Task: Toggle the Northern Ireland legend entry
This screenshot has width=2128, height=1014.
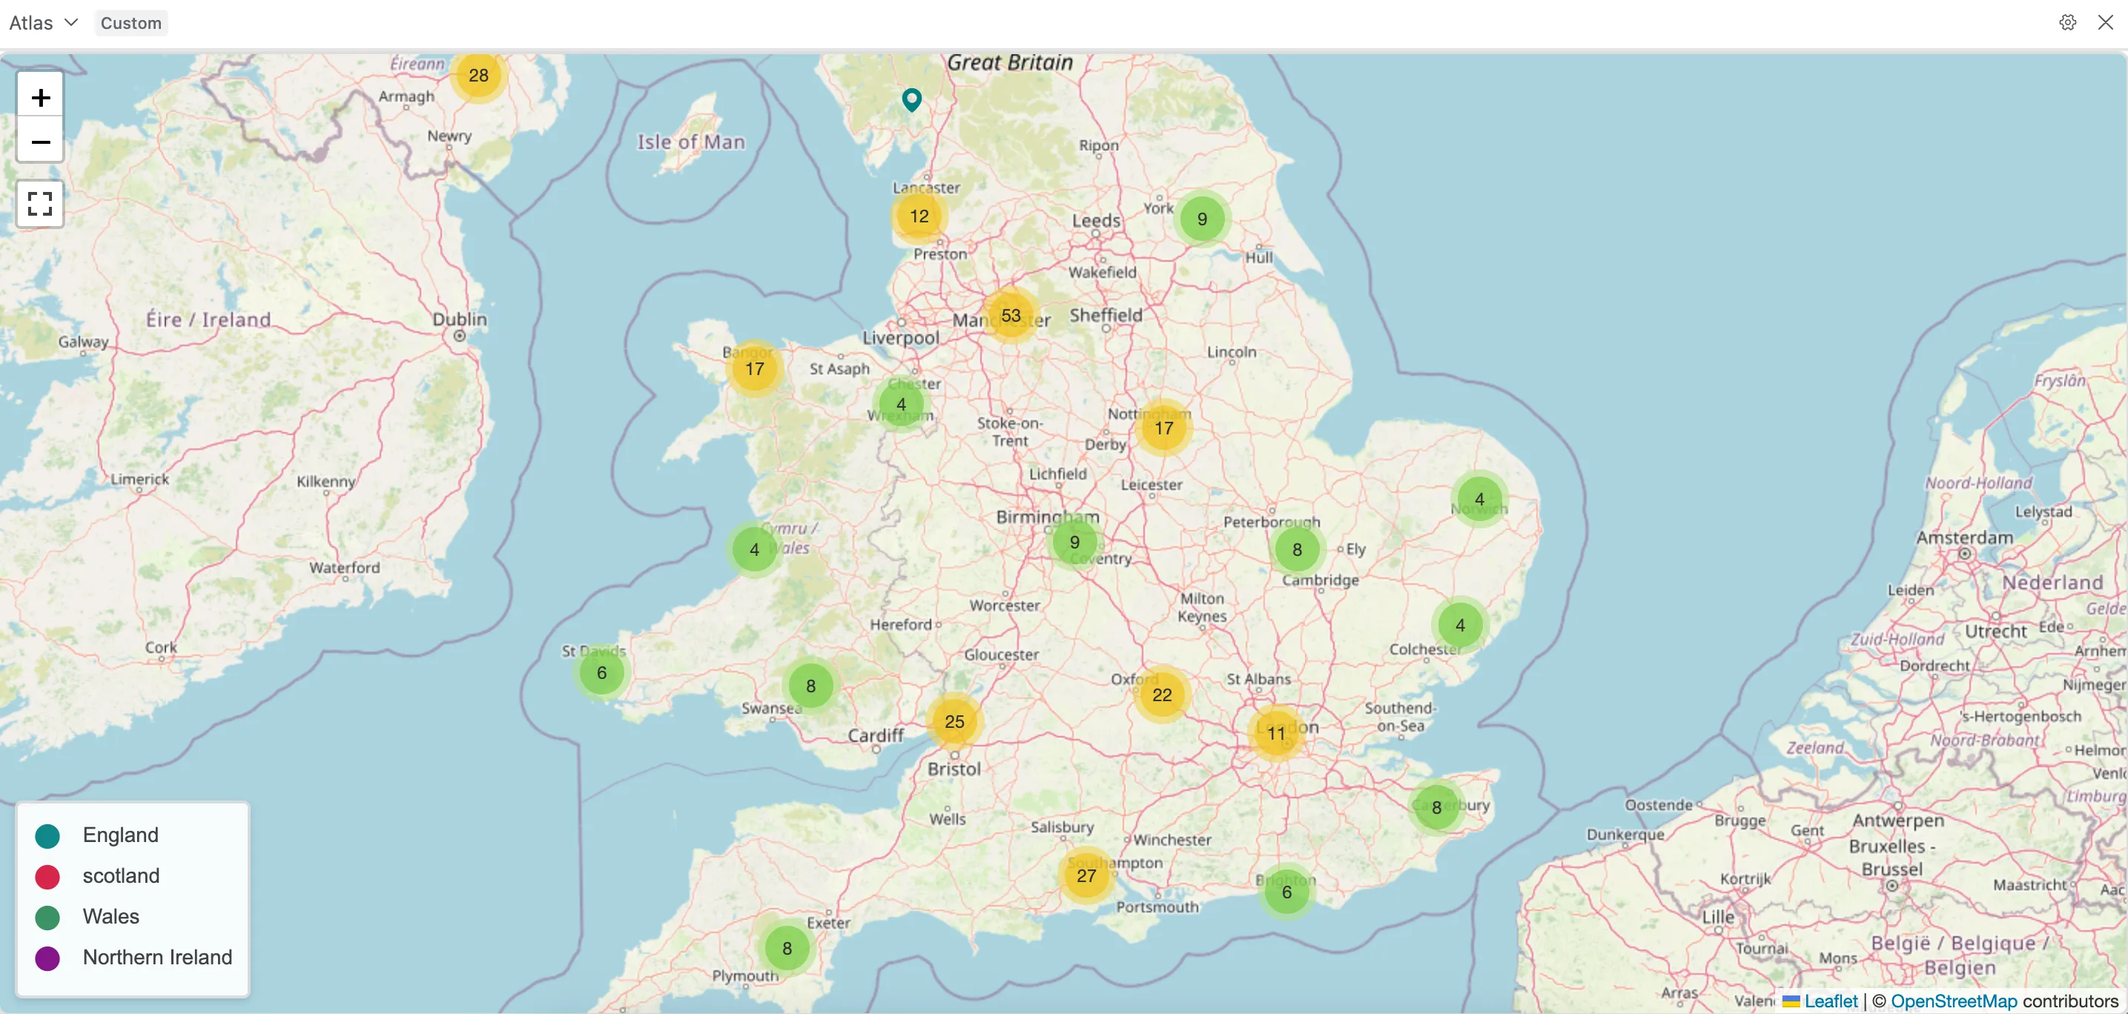Action: (157, 957)
